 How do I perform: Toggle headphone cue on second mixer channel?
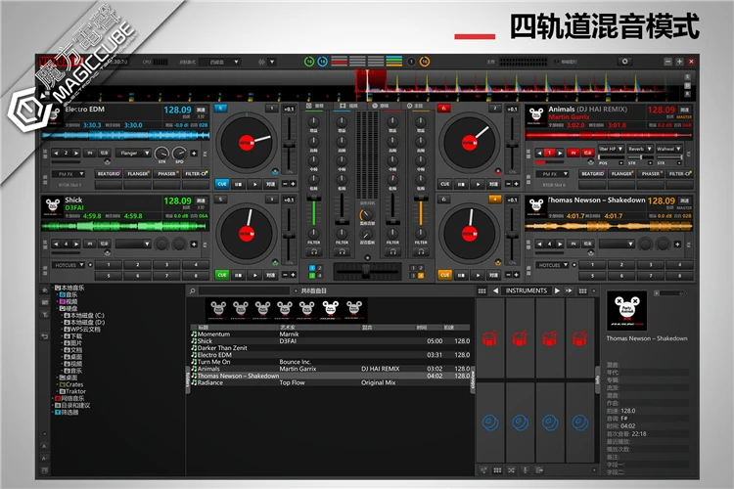click(342, 251)
